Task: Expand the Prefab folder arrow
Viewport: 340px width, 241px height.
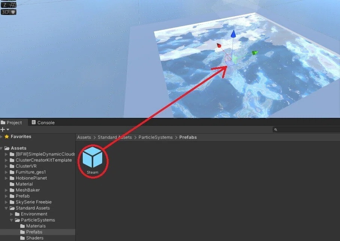Action: point(6,196)
